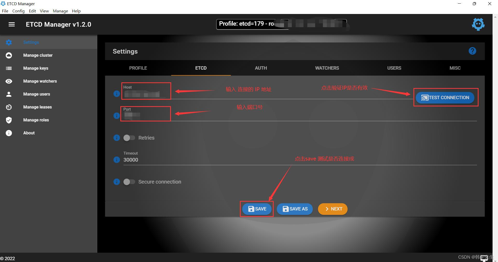Show info for the Timeout field
The image size is (498, 262).
(117, 160)
